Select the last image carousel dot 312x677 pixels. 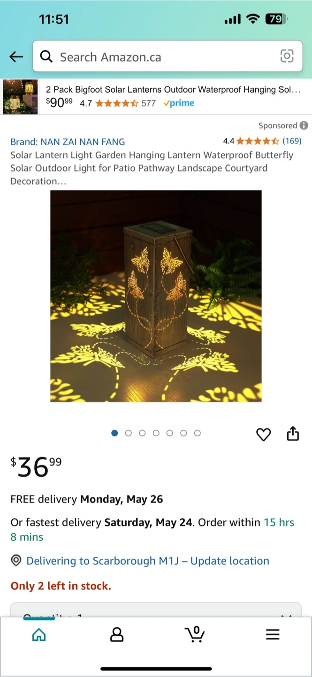(x=198, y=433)
